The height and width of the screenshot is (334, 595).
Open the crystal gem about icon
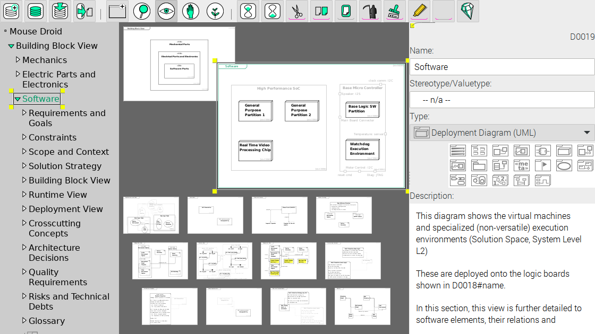click(x=467, y=11)
